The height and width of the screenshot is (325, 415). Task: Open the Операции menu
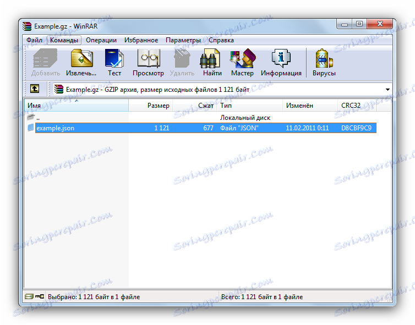pos(101,40)
